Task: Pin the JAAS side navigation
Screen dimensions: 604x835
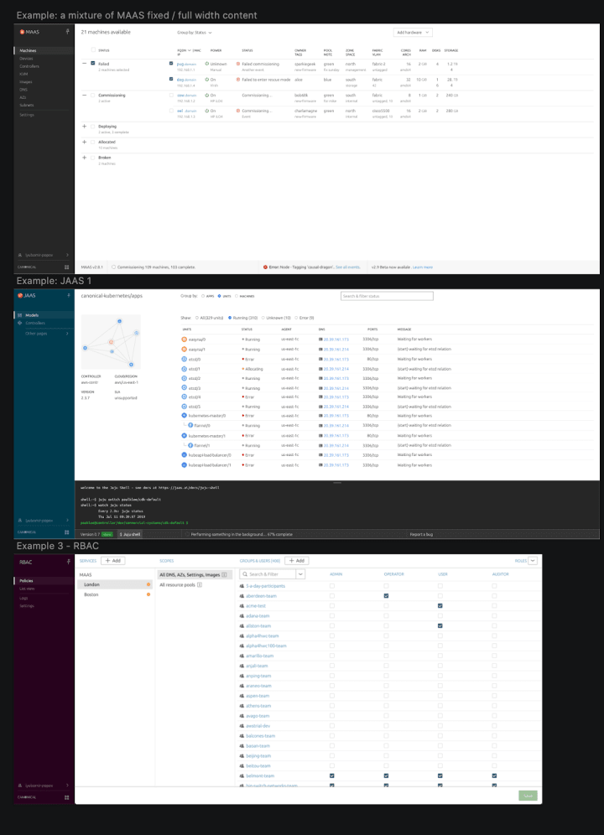Action: tap(68, 295)
